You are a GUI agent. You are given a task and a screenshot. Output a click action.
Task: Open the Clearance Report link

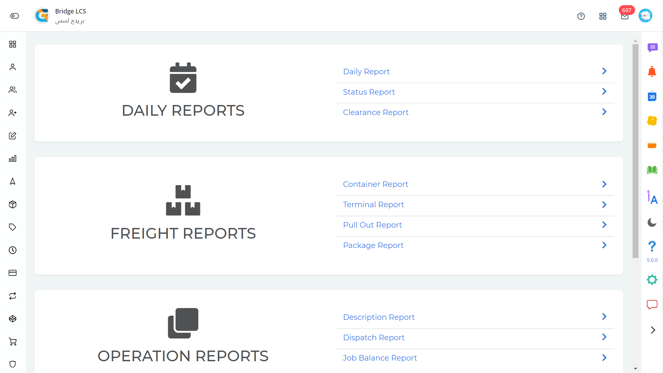(x=376, y=112)
